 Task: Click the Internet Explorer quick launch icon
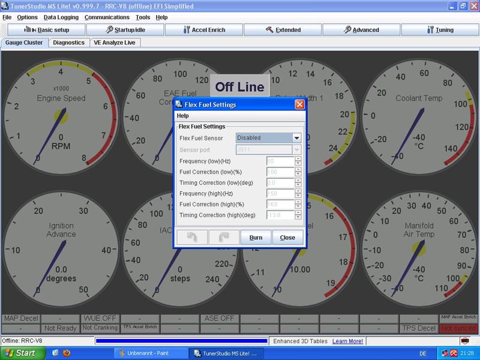point(55,353)
